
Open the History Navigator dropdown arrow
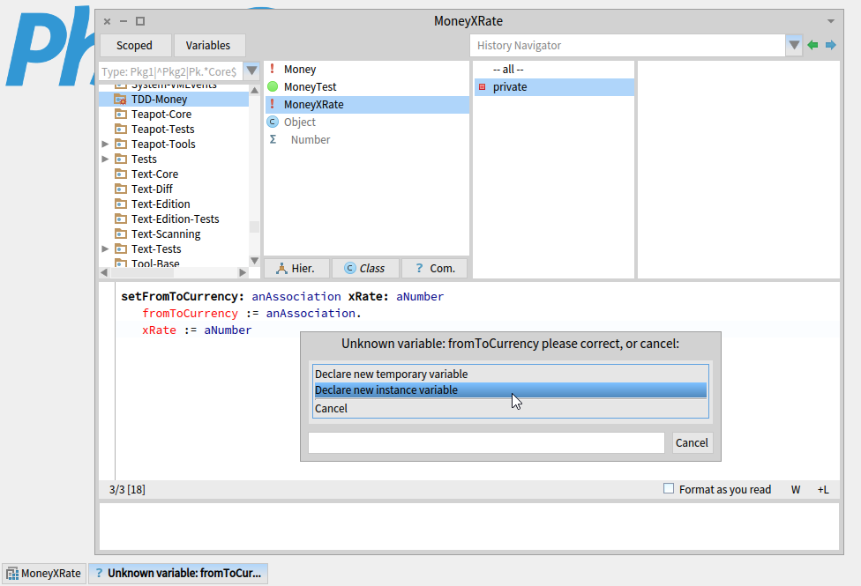tap(794, 45)
